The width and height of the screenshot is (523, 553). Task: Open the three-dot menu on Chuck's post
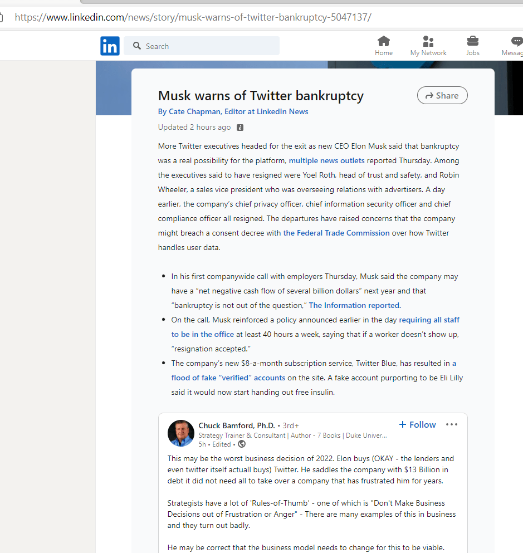452,425
